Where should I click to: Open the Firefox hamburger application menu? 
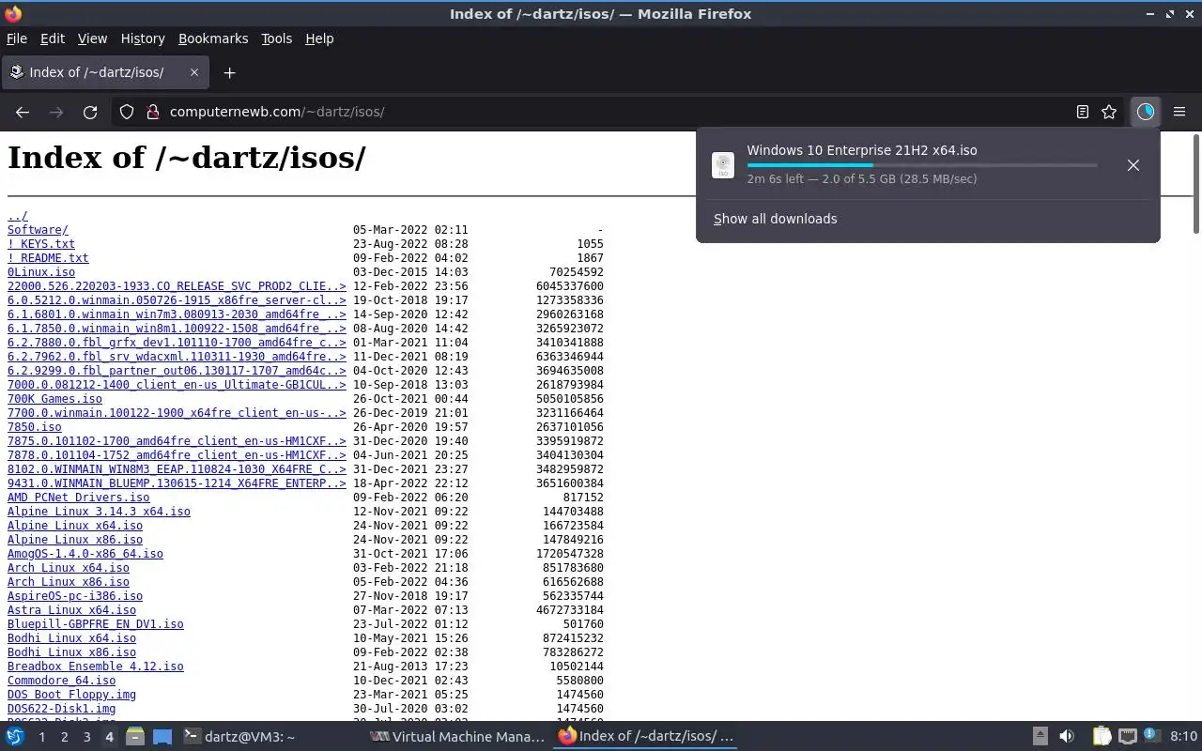1179,112
